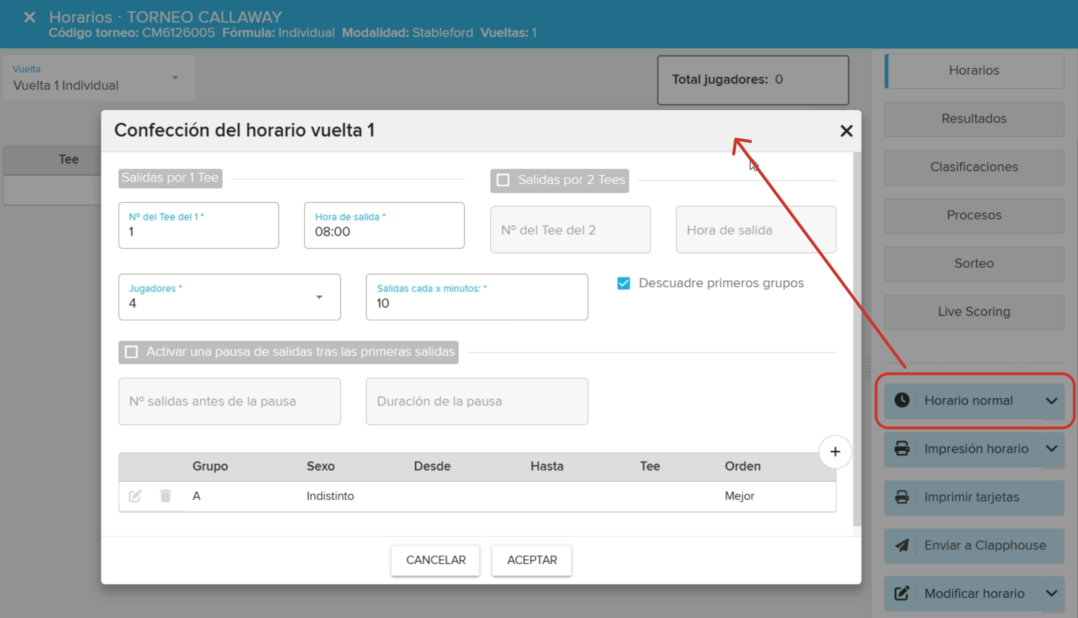Click the CANCELAR button
The image size is (1078, 618).
(435, 560)
